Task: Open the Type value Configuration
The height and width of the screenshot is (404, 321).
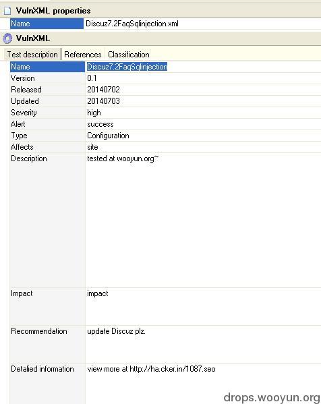Action: coord(108,136)
